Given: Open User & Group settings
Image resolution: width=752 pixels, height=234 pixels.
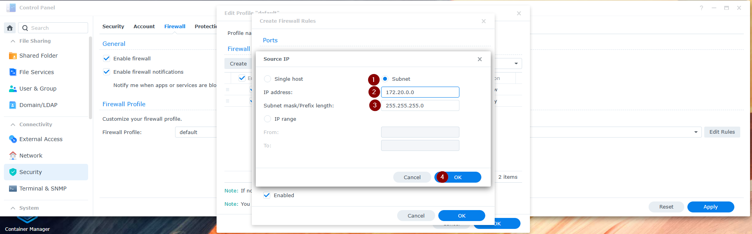Looking at the screenshot, I should tap(38, 89).
